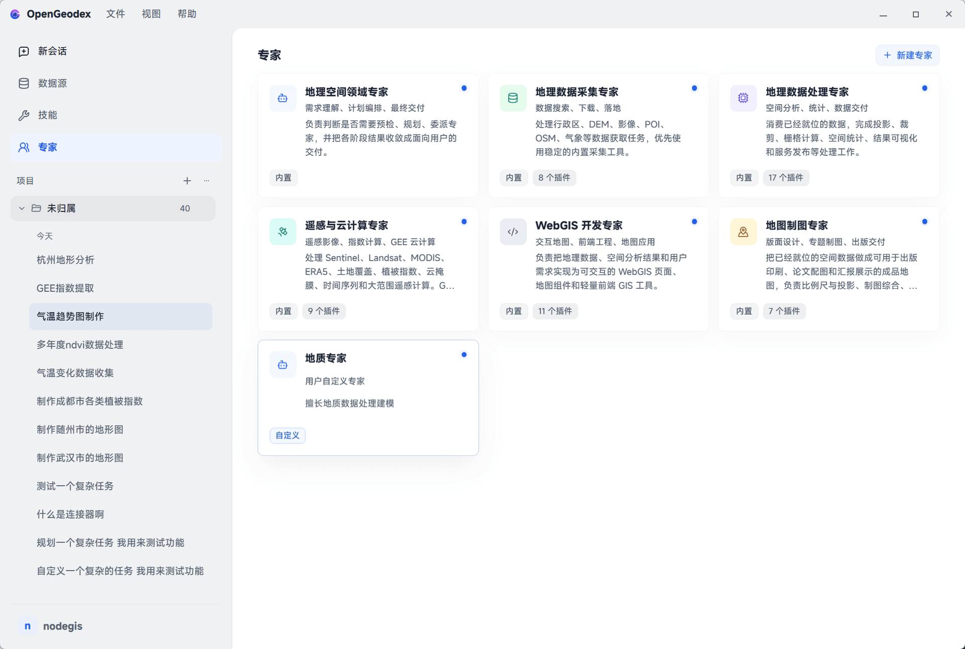This screenshot has height=649, width=965.
Task: Toggle blue status dot on 地理数据采集专家
Action: point(694,88)
